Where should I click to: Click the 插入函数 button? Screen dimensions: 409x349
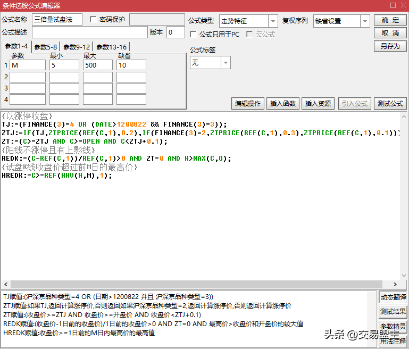click(283, 104)
